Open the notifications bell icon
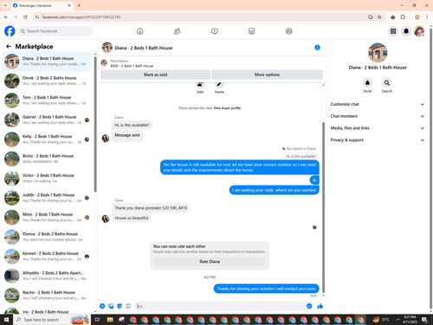Image resolution: width=433 pixels, height=325 pixels. [x=406, y=31]
